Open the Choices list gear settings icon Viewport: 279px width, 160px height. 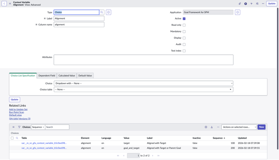click(206, 127)
